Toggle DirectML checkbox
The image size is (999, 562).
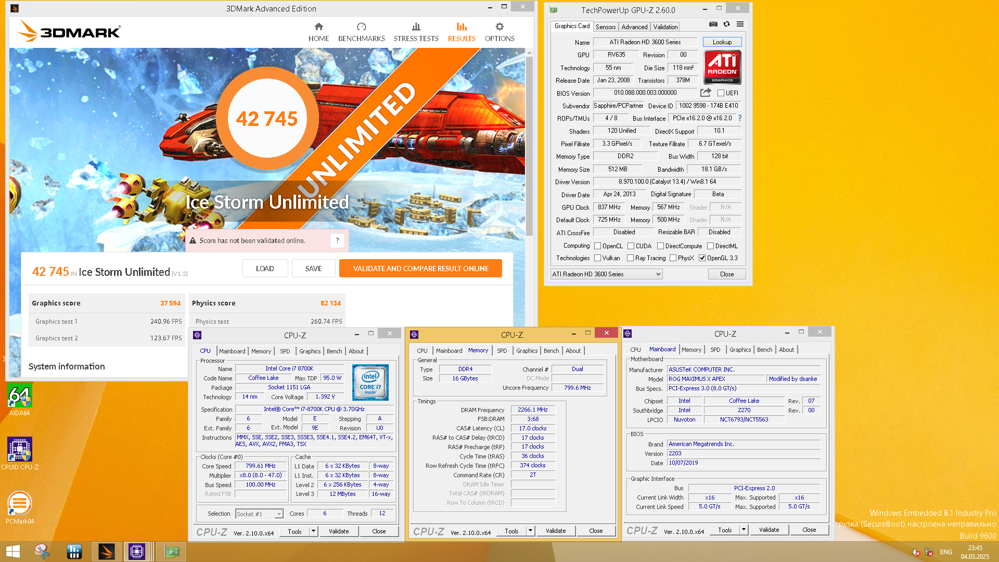710,246
